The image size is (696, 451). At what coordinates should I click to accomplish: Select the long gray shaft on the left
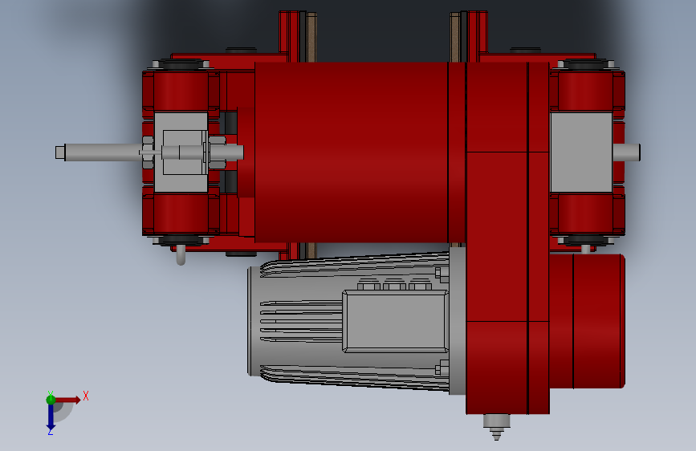pyautogui.click(x=102, y=152)
